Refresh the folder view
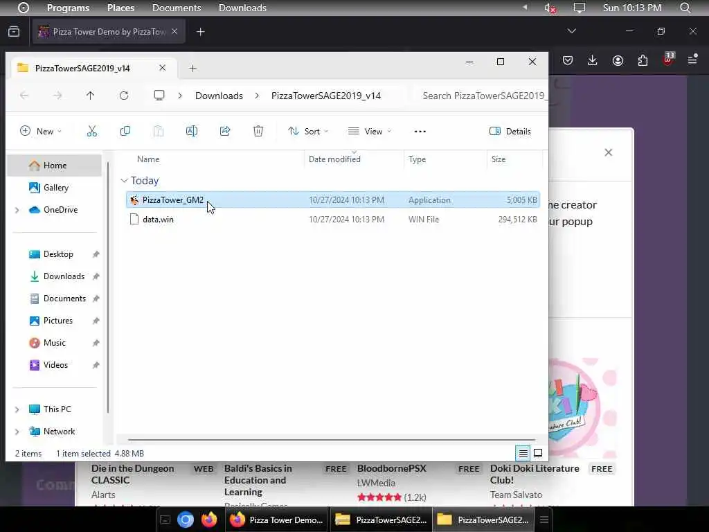 (124, 96)
